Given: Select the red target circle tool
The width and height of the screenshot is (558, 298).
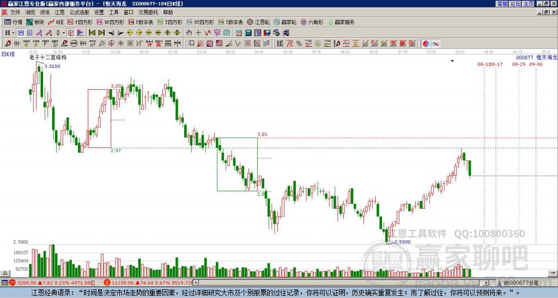Looking at the screenshot, I should (111, 44).
